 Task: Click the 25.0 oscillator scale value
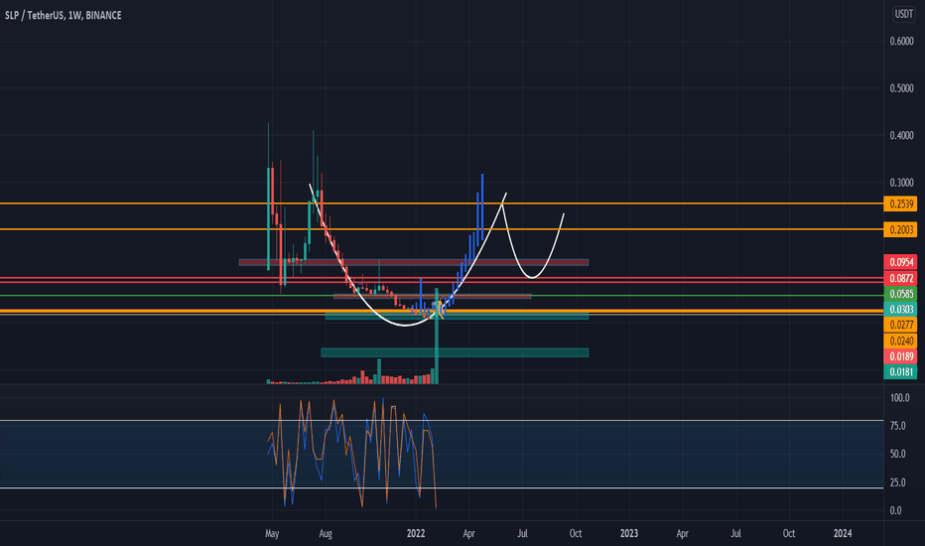pos(897,482)
